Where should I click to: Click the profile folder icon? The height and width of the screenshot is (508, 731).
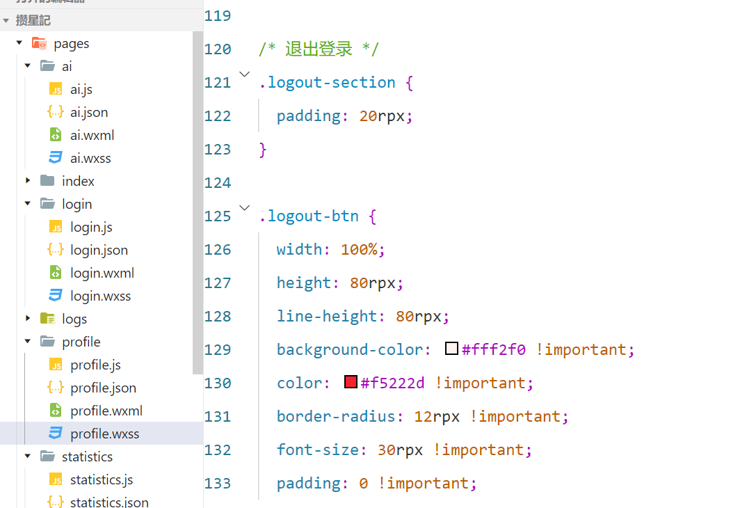click(x=47, y=342)
